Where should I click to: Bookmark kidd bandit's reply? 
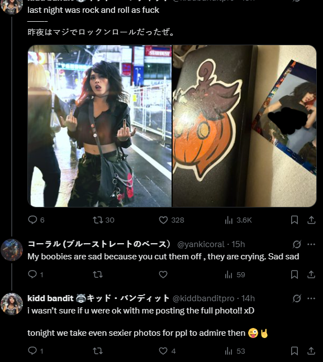[x=294, y=351]
